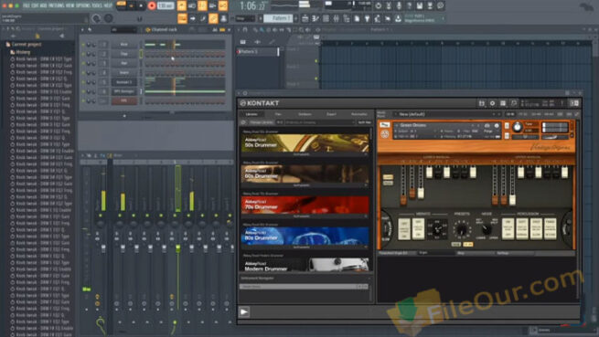The width and height of the screenshot is (599, 337).
Task: Toggle loop recording icon
Action: click(223, 5)
